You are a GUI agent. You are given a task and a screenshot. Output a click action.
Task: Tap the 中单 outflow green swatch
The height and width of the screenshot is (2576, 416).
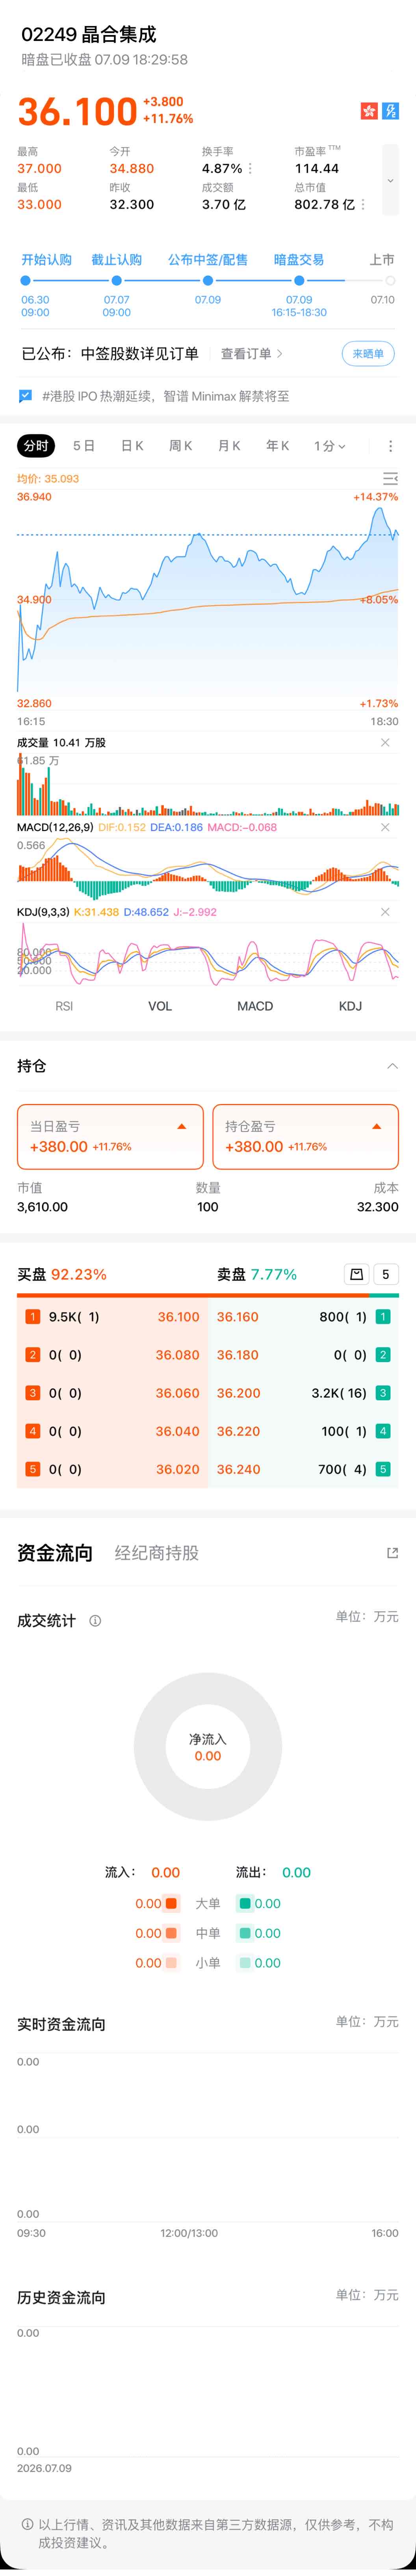(x=245, y=1933)
